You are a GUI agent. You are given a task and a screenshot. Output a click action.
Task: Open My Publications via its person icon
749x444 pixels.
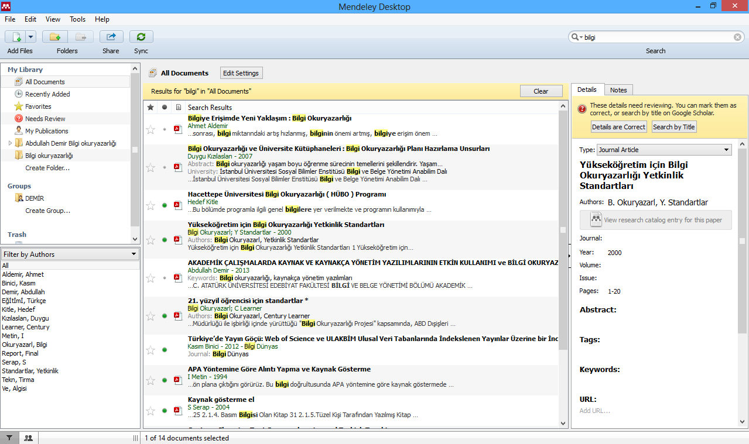[19, 130]
